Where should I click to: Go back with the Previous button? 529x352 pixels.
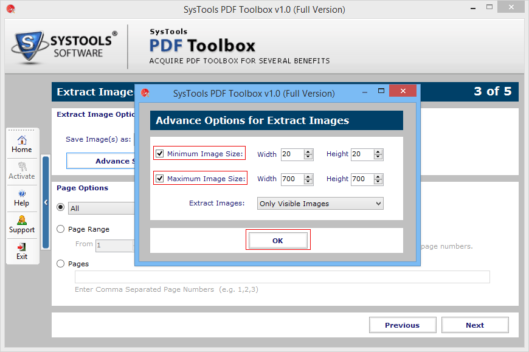coord(403,325)
